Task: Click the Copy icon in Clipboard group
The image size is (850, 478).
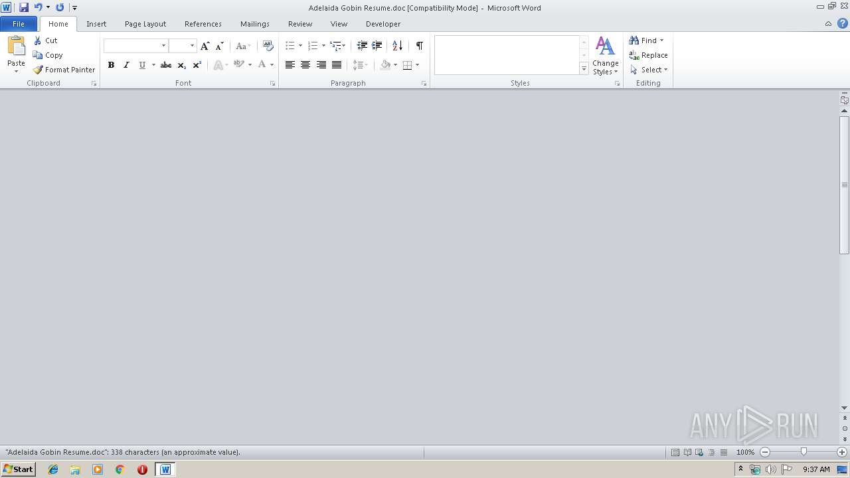Action: pyautogui.click(x=38, y=55)
